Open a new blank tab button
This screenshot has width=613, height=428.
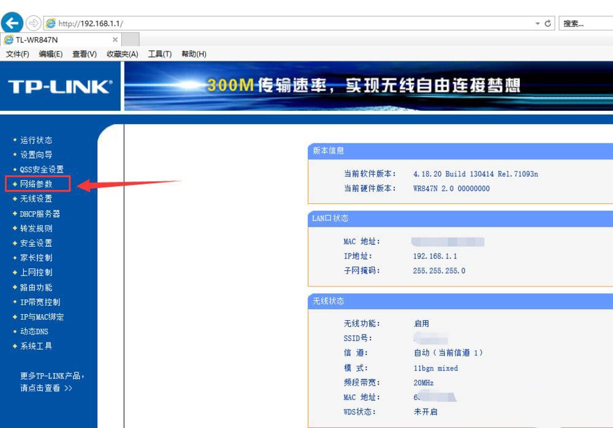coord(131,39)
